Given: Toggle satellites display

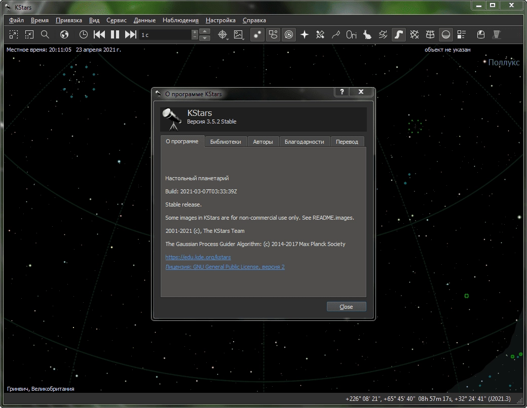Looking at the screenshot, I should click(x=320, y=34).
